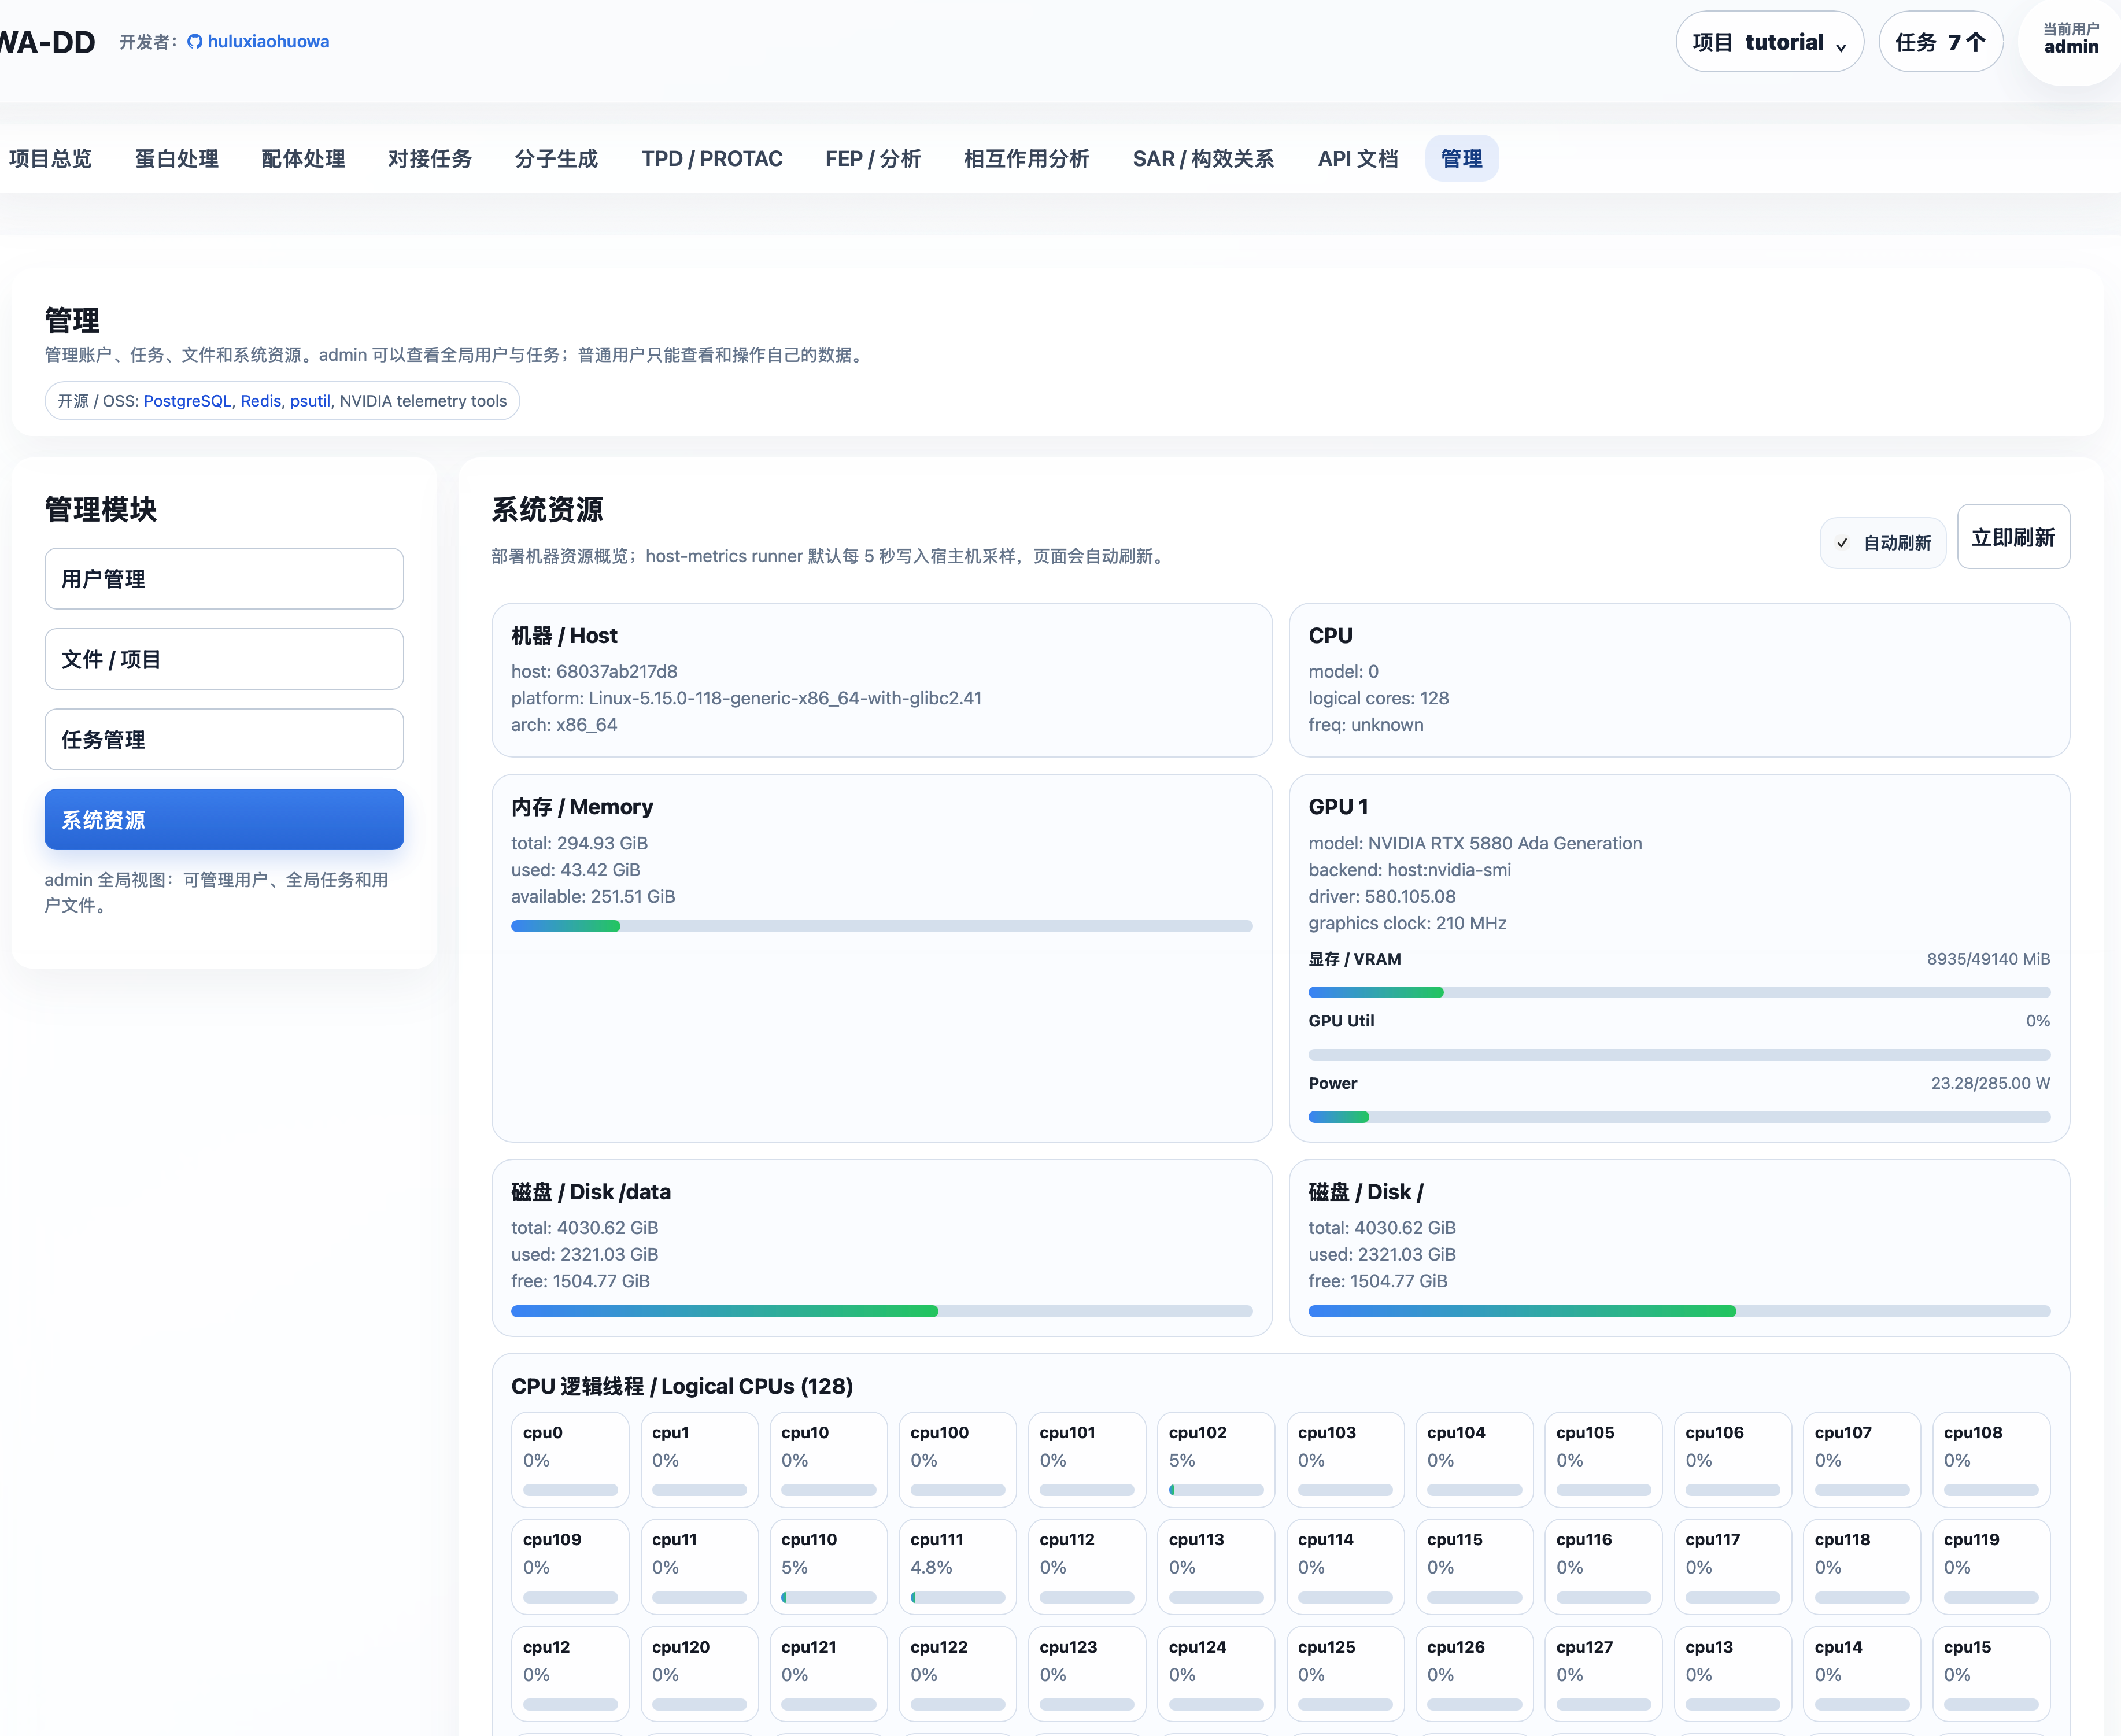Click the GPU VRAM usage bar
2121x1736 pixels.
pos(1679,992)
